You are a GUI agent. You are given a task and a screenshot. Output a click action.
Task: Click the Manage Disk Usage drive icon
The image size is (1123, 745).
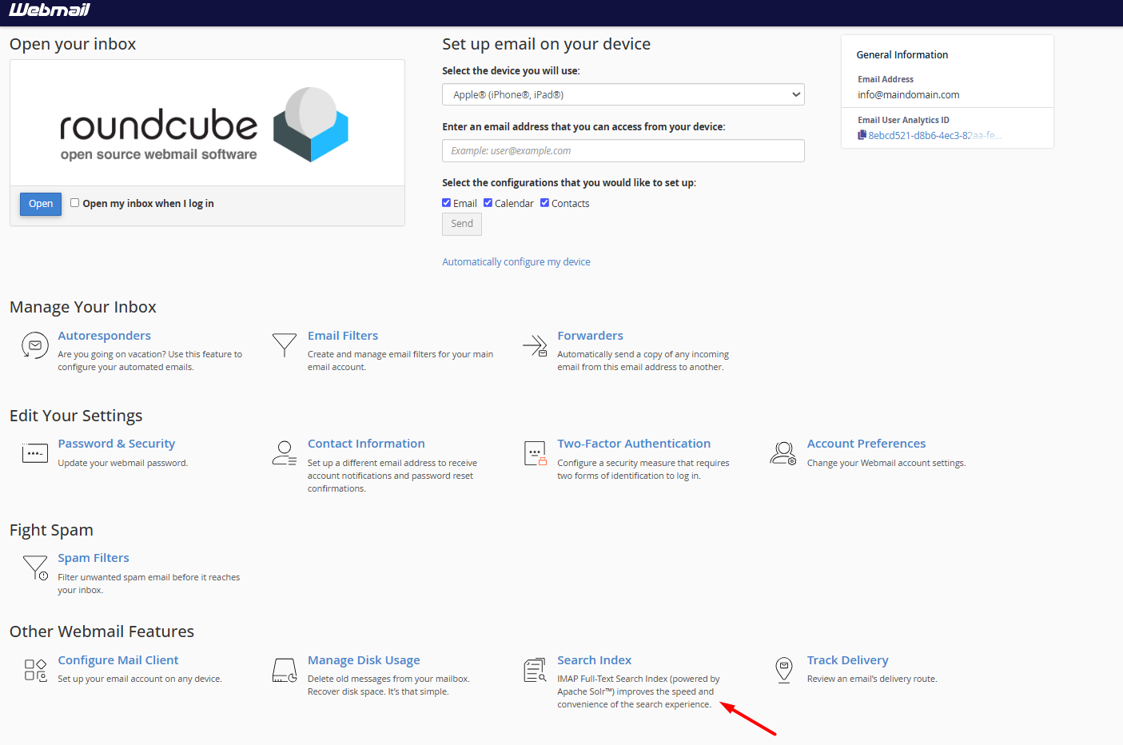(x=285, y=670)
